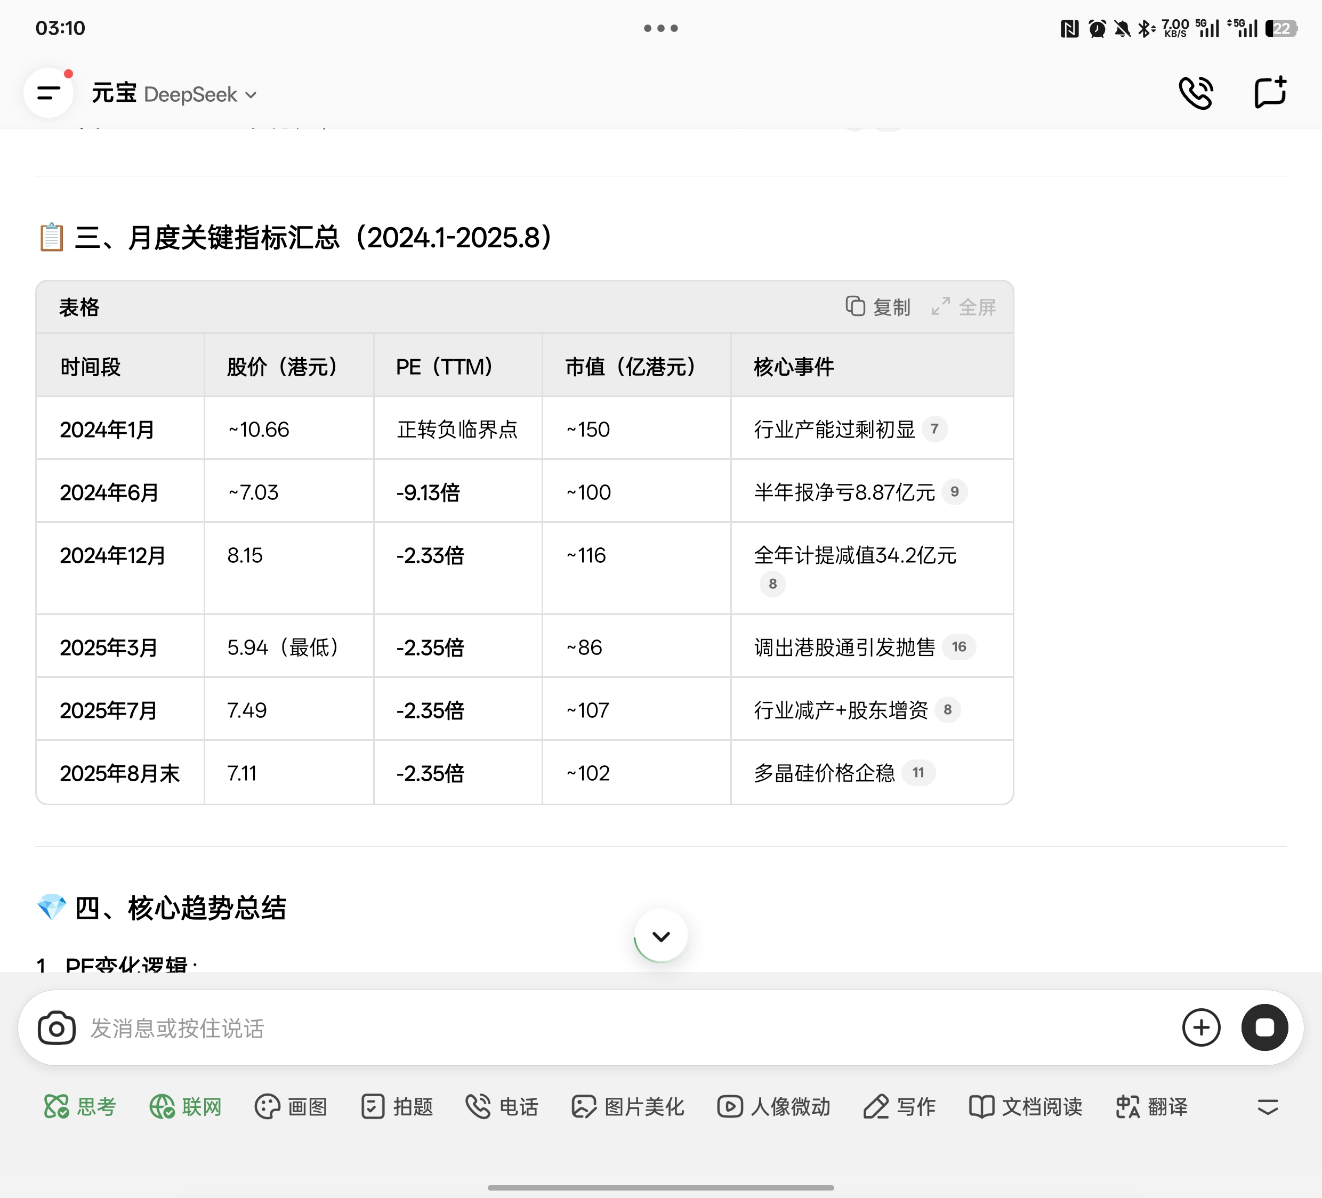This screenshot has height=1198, width=1322.
Task: Select the 画图 drawing tool
Action: coord(291,1107)
